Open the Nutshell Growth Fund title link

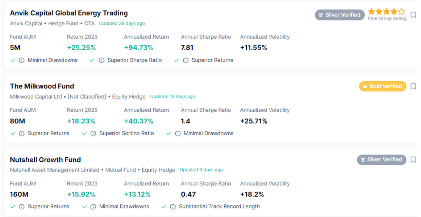(x=45, y=160)
